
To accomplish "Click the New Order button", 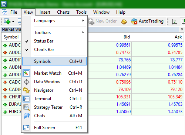I will point(102,21).
